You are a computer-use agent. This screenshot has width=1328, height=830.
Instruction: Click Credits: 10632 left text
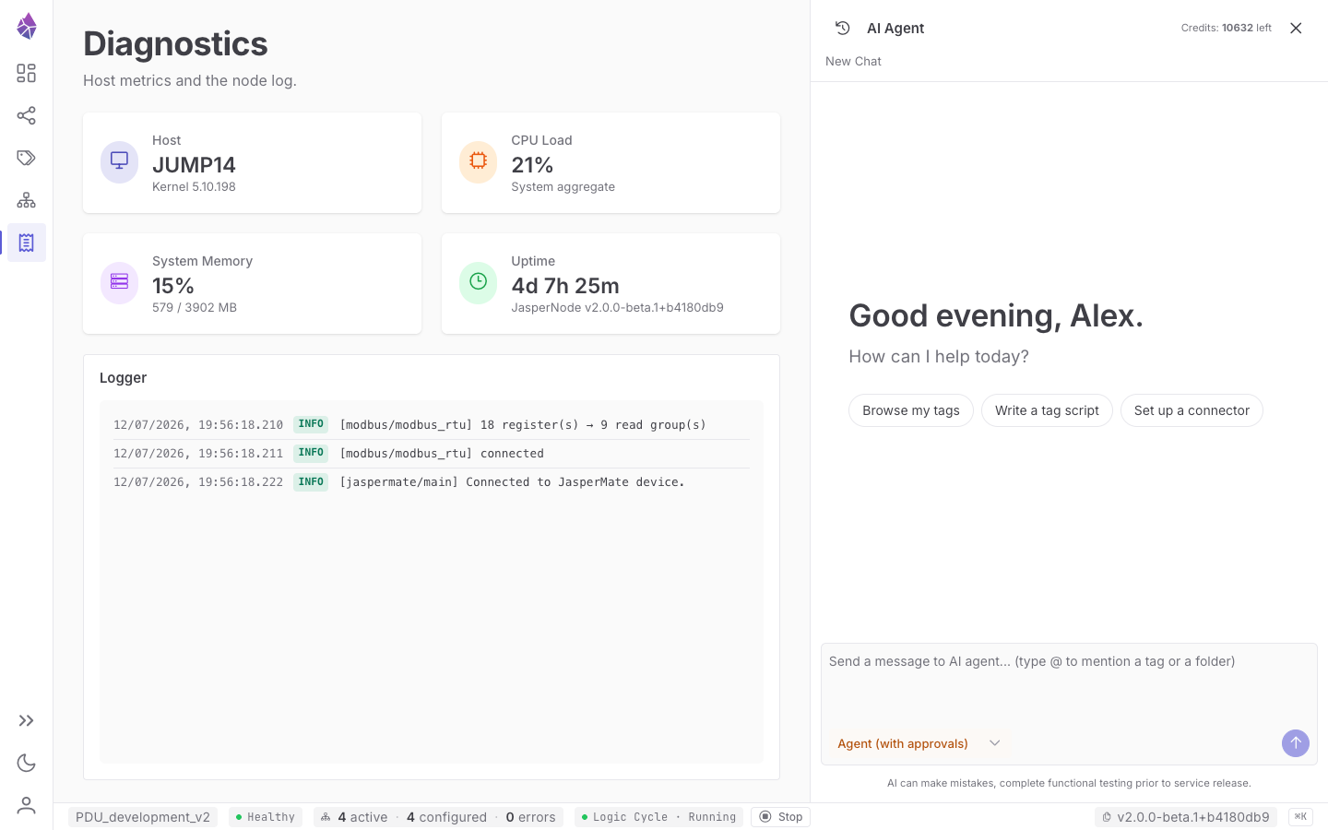coord(1226,28)
